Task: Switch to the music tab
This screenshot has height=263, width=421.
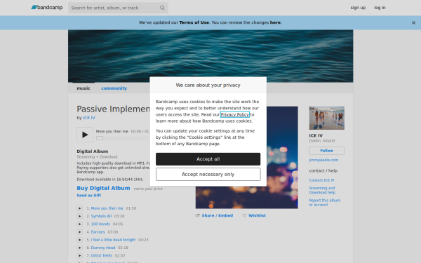Action: [83, 88]
